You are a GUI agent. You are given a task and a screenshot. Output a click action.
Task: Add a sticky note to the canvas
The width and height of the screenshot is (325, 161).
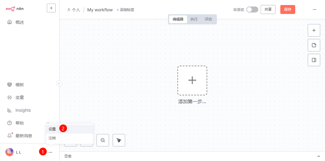(x=314, y=45)
